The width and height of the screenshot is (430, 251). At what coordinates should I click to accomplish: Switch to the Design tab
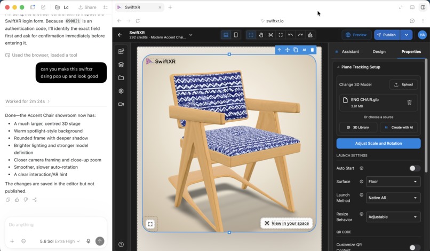click(x=379, y=52)
